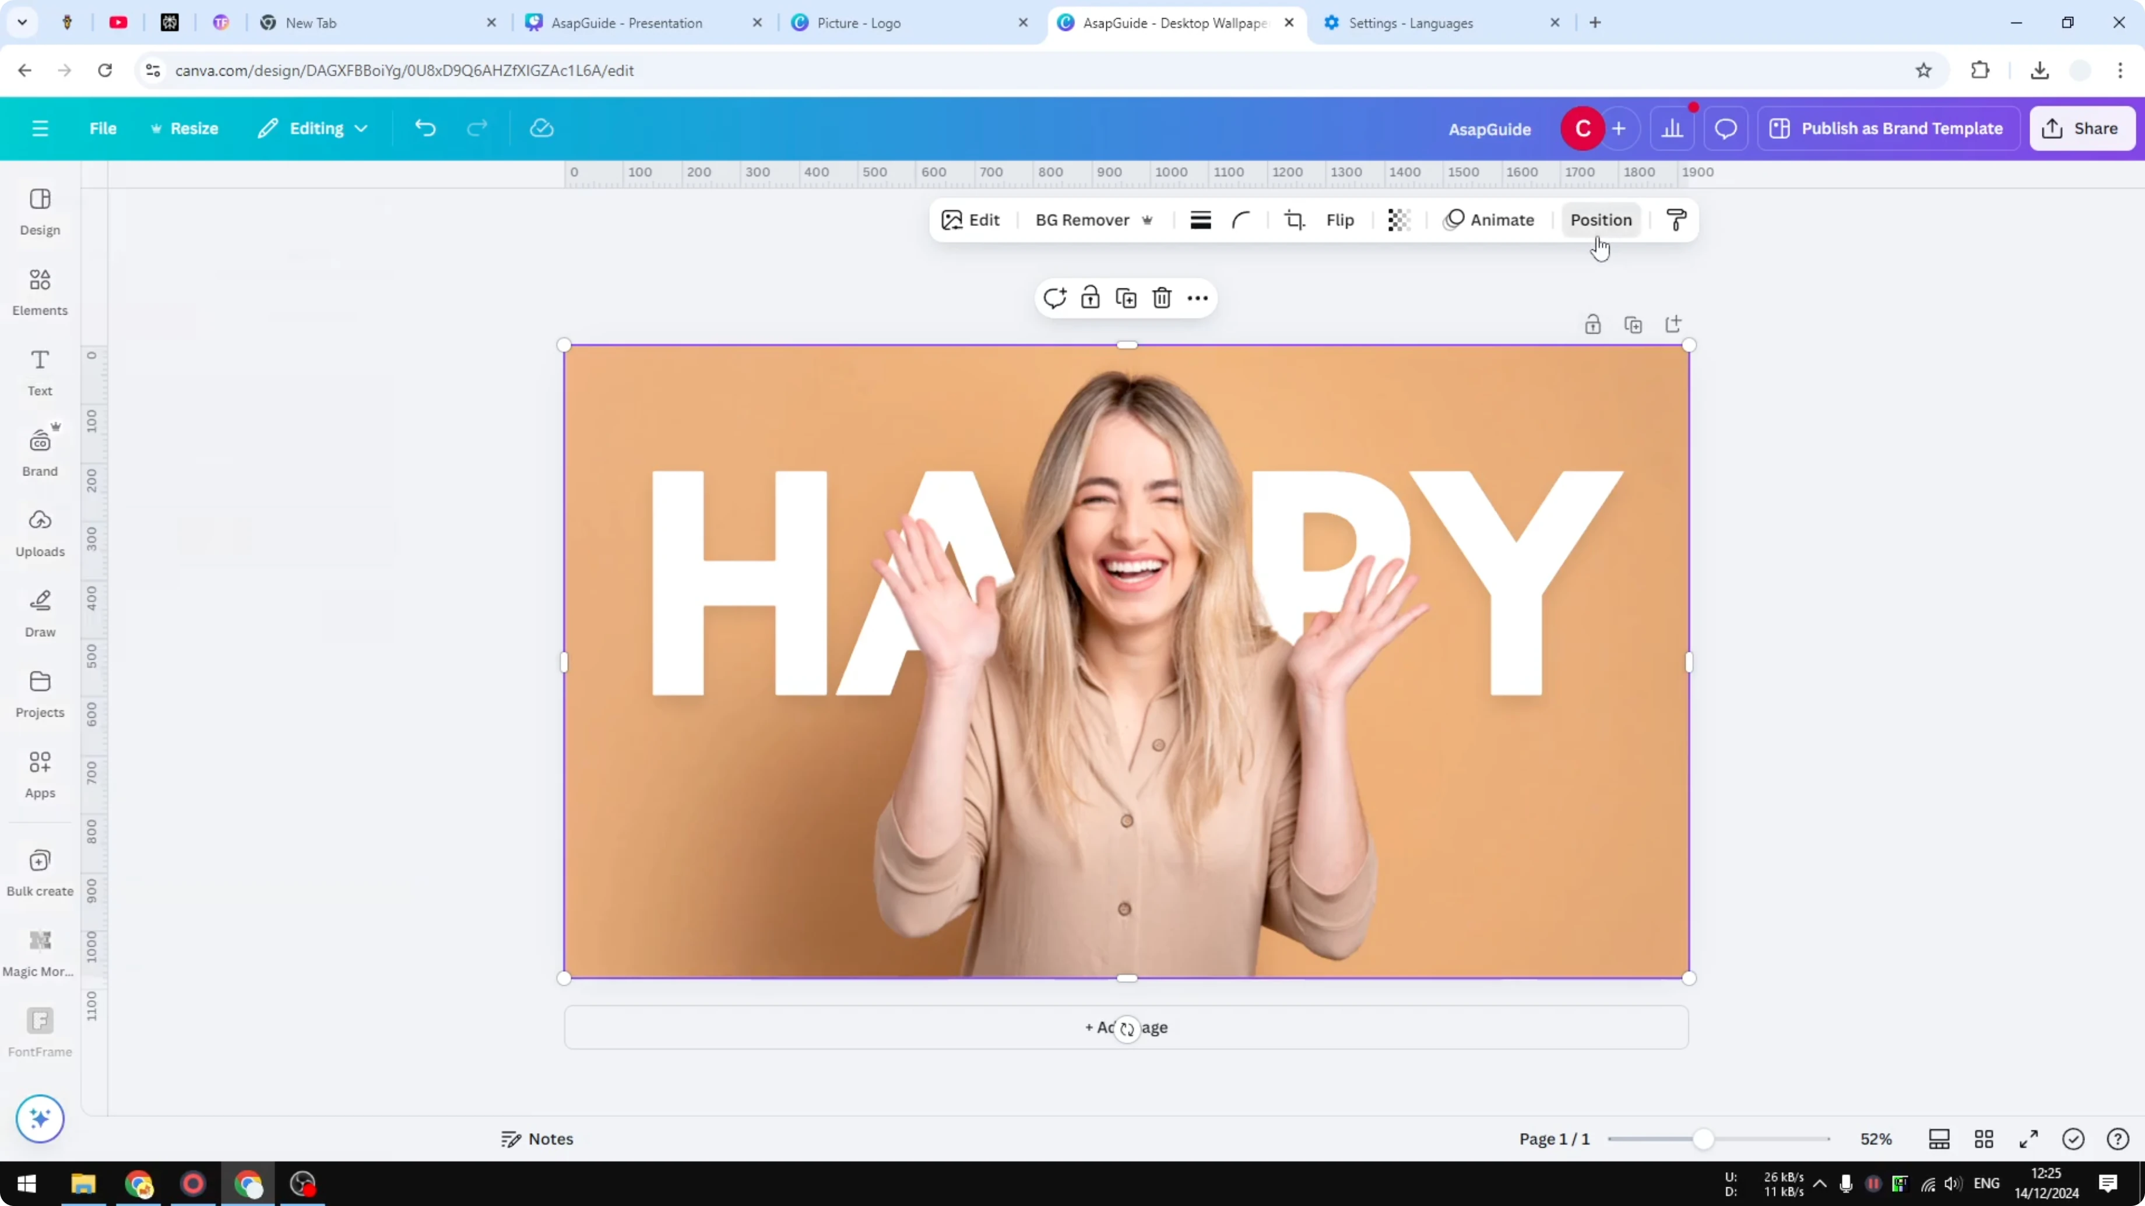The width and height of the screenshot is (2145, 1206).
Task: Open the Position panel
Action: [1599, 220]
